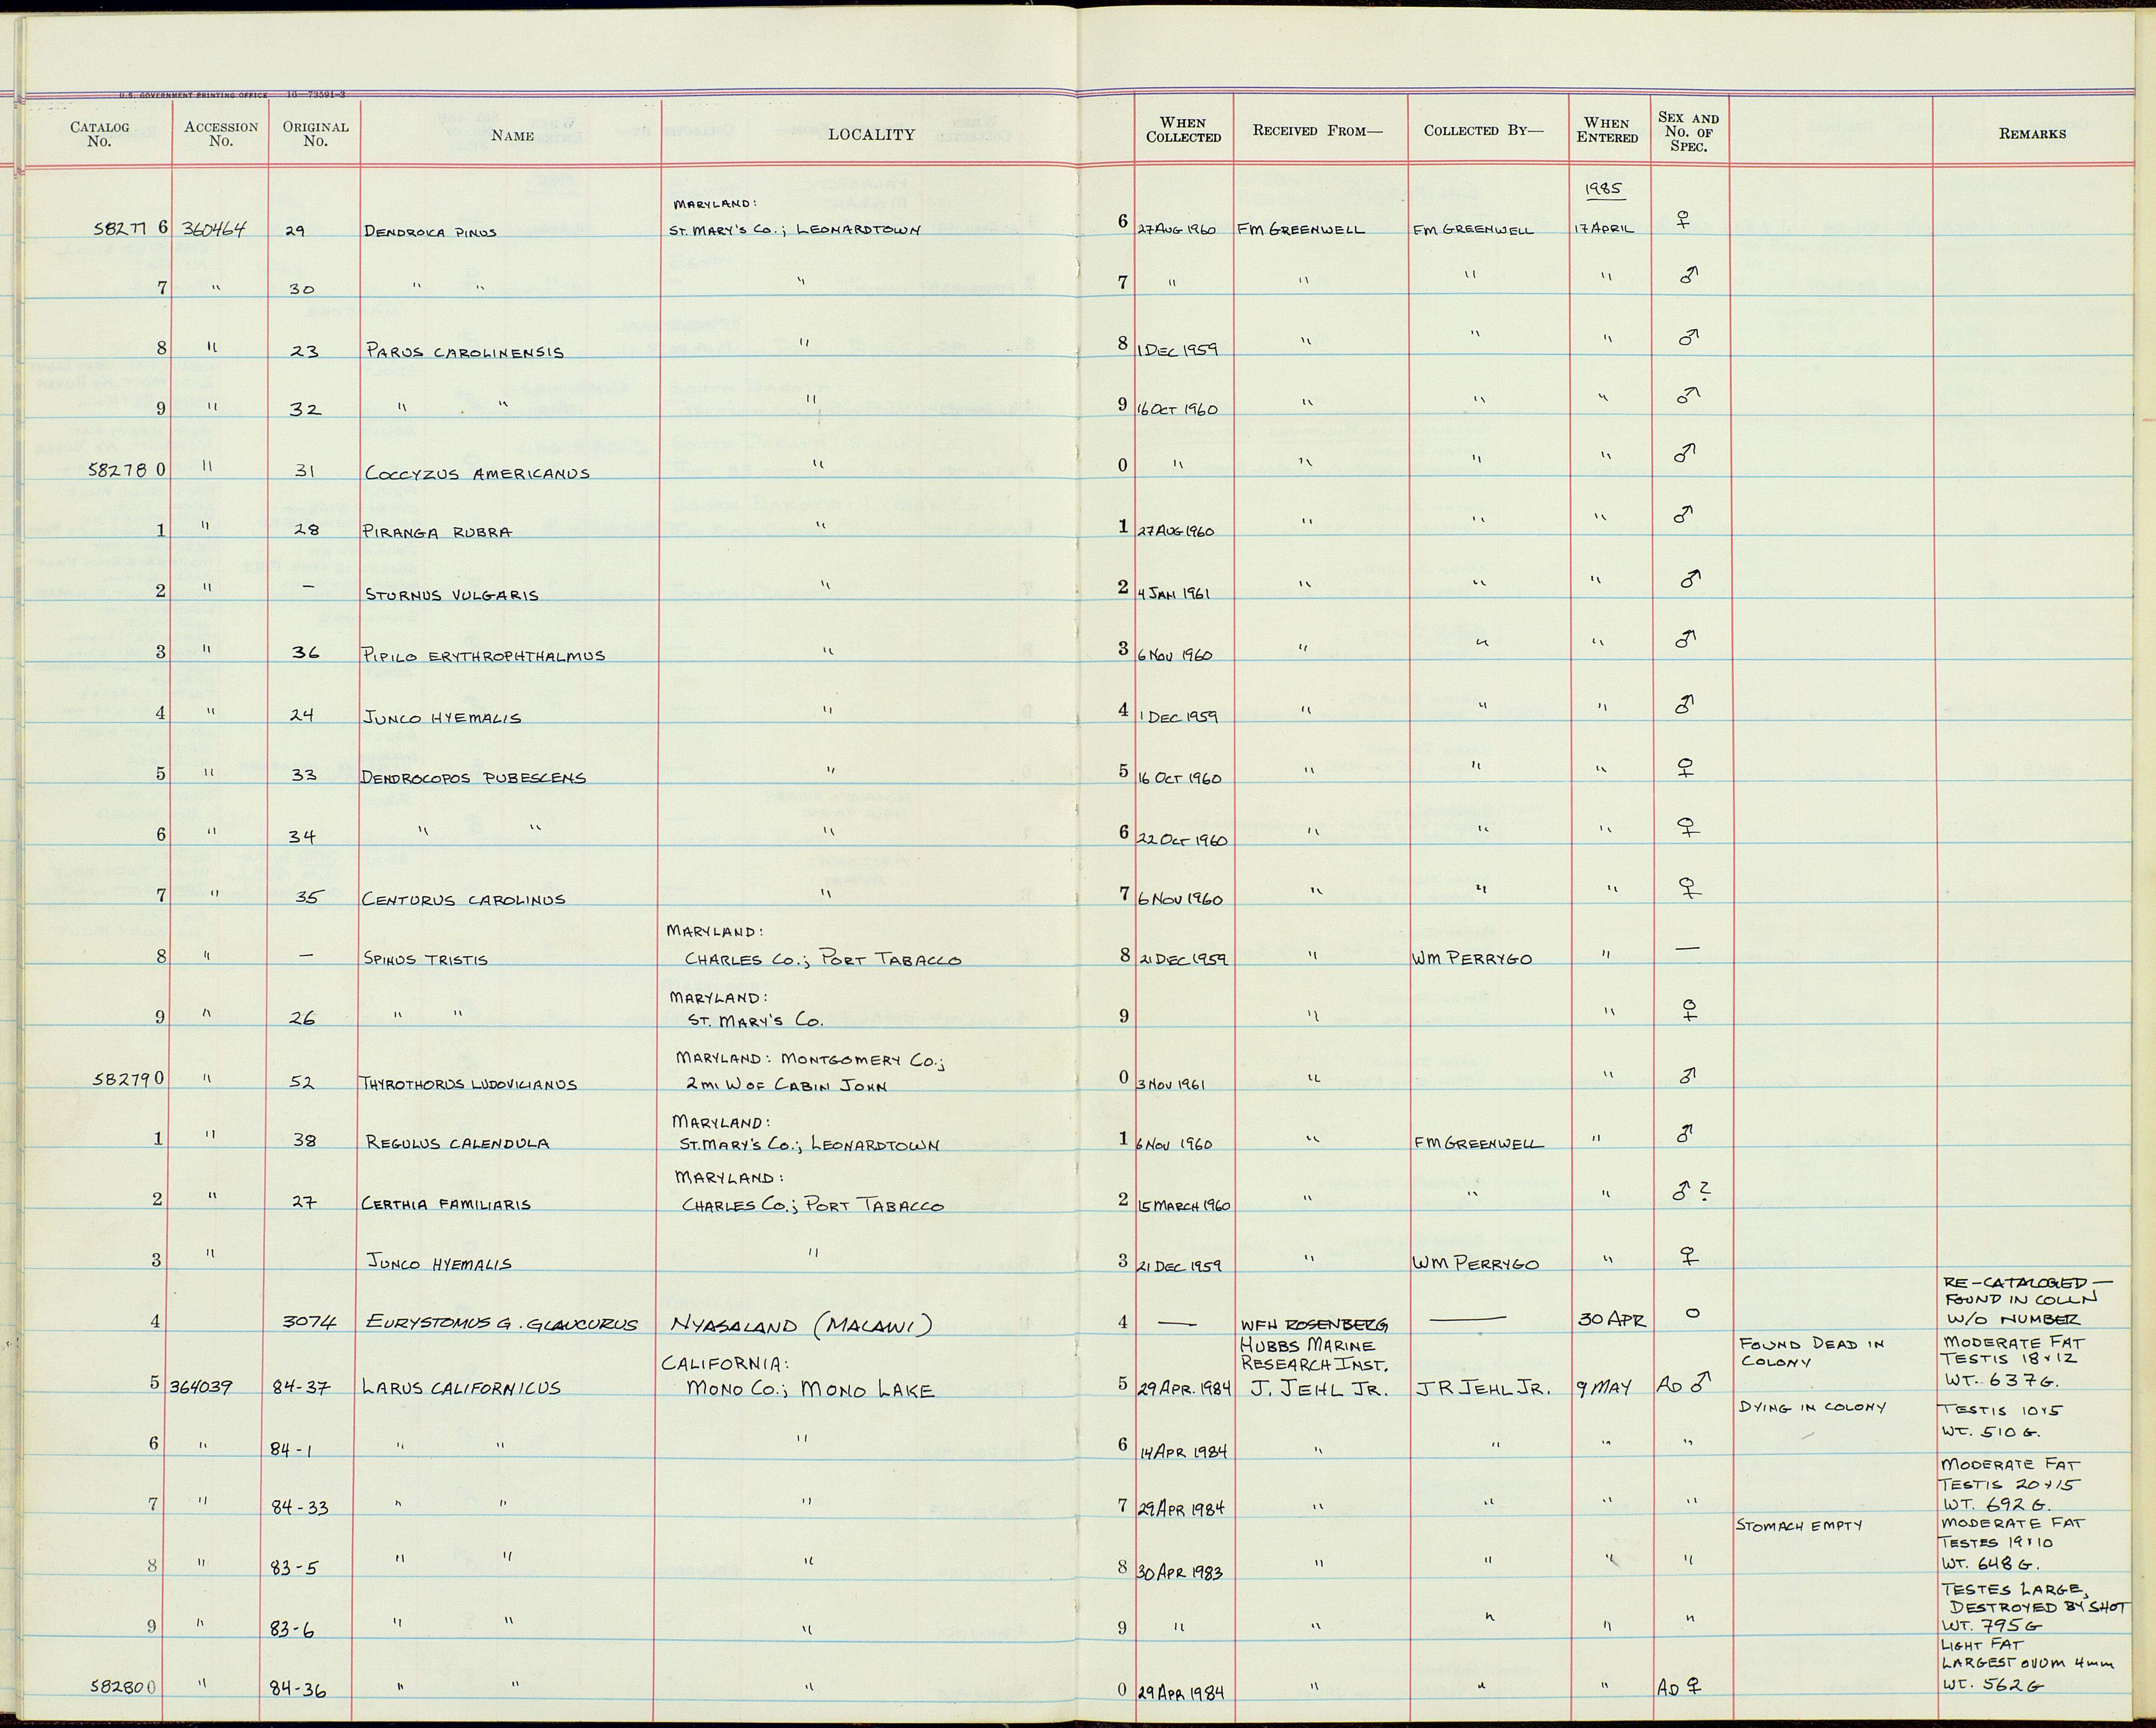Select the name 'Certhia familiaris'
Image resolution: width=2156 pixels, height=1728 pixels.
[445, 1204]
